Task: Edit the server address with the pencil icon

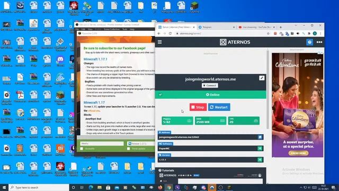Action: pyautogui.click(x=262, y=78)
